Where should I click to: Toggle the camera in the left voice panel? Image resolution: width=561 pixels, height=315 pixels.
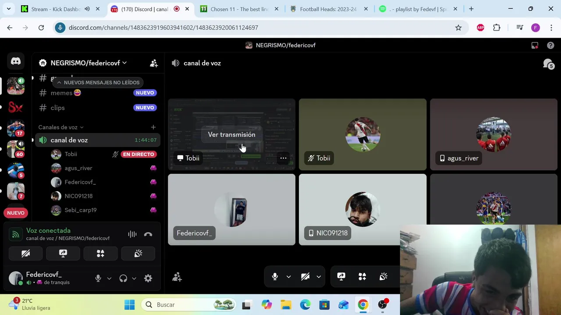pos(25,253)
